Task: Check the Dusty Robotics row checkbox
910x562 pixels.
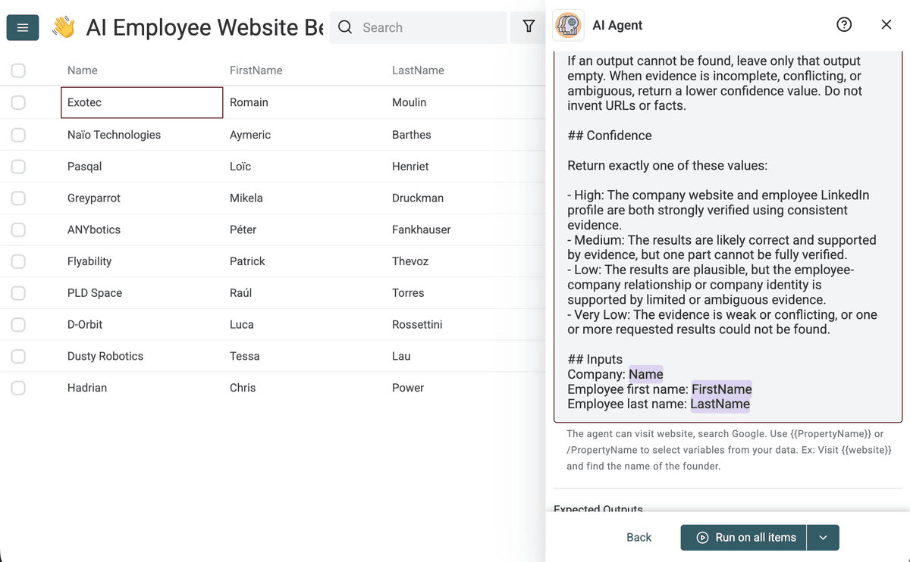Action: coord(18,356)
